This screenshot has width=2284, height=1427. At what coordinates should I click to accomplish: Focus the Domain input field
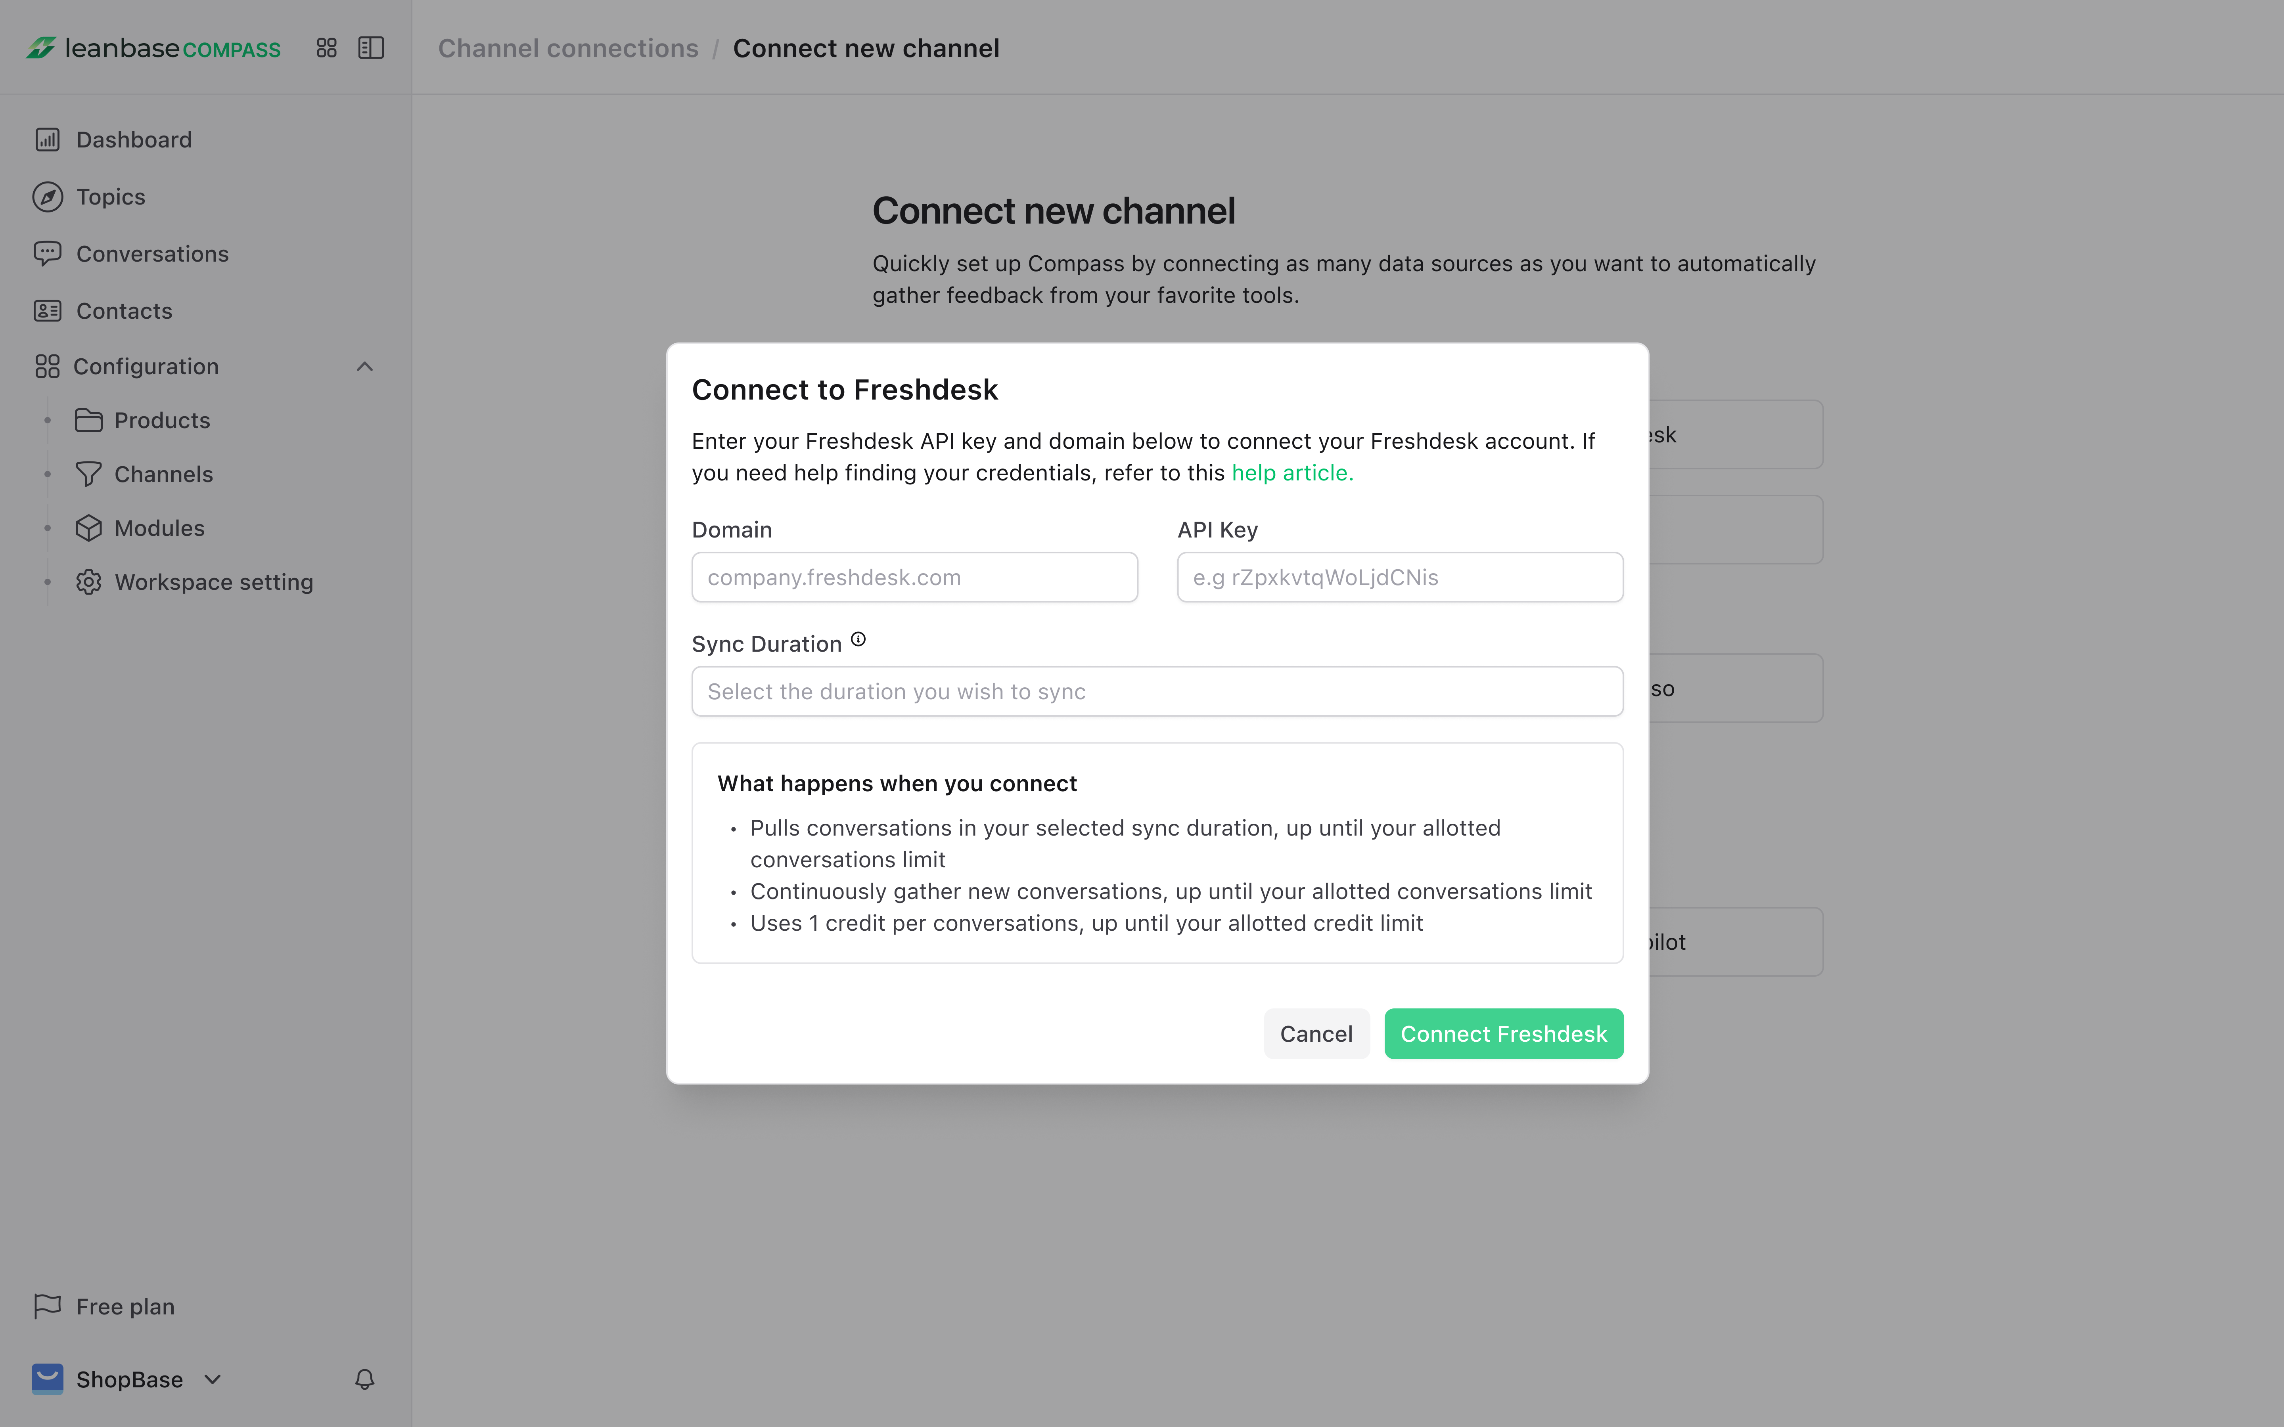pos(914,578)
